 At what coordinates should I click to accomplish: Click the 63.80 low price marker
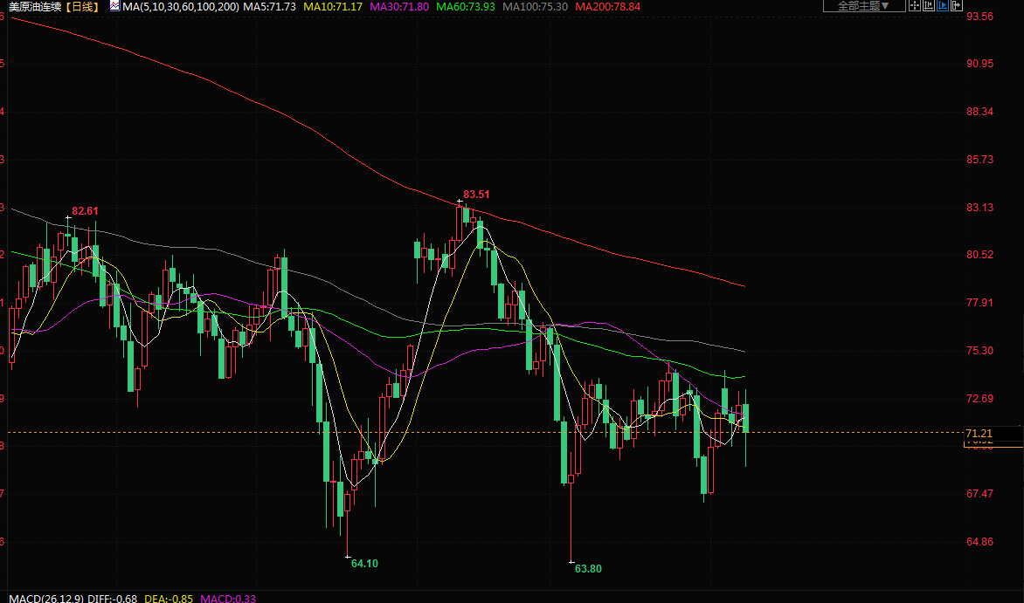[588, 568]
